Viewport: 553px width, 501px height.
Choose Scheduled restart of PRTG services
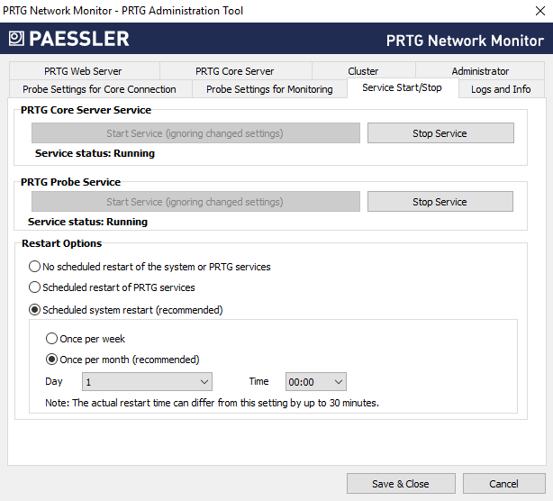click(x=35, y=287)
